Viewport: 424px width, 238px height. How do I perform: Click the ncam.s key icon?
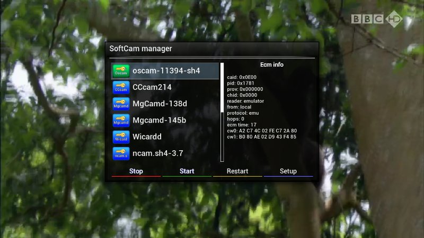(x=121, y=153)
